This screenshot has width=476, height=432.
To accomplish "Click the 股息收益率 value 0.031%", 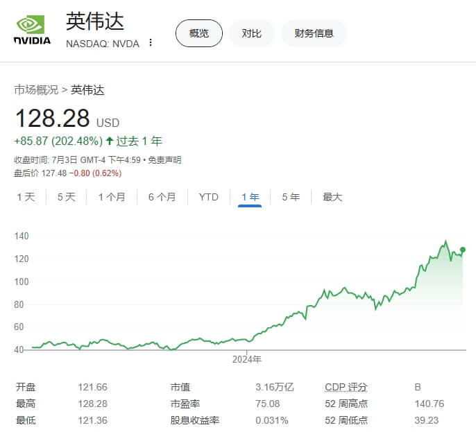I will pos(272,420).
